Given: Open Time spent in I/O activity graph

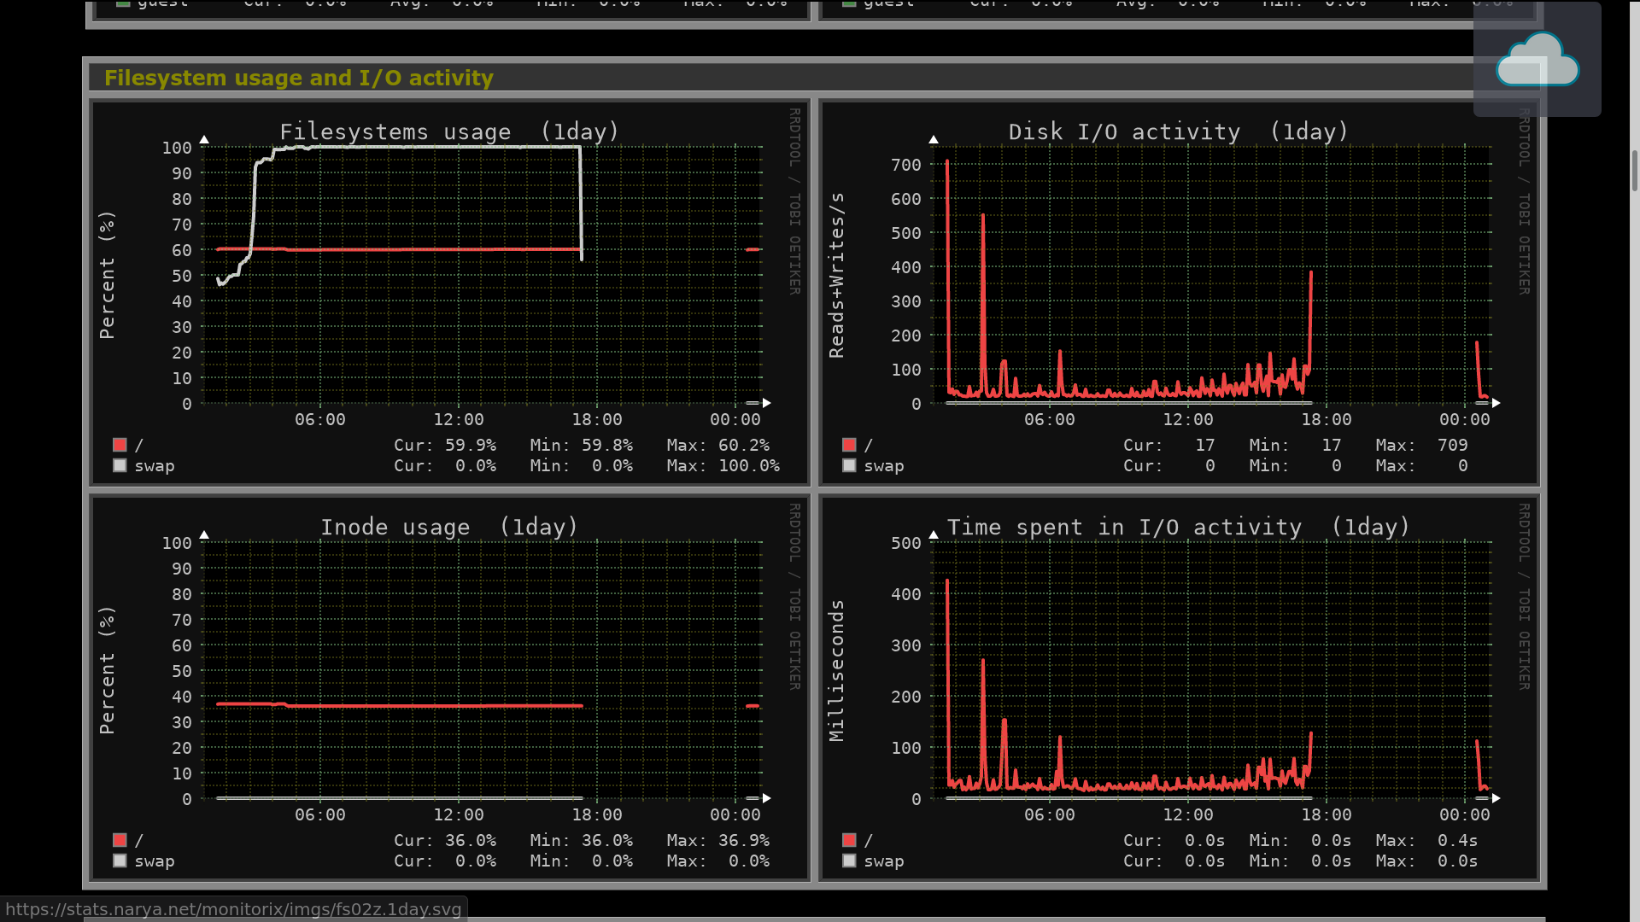Looking at the screenshot, I should (x=1179, y=687).
